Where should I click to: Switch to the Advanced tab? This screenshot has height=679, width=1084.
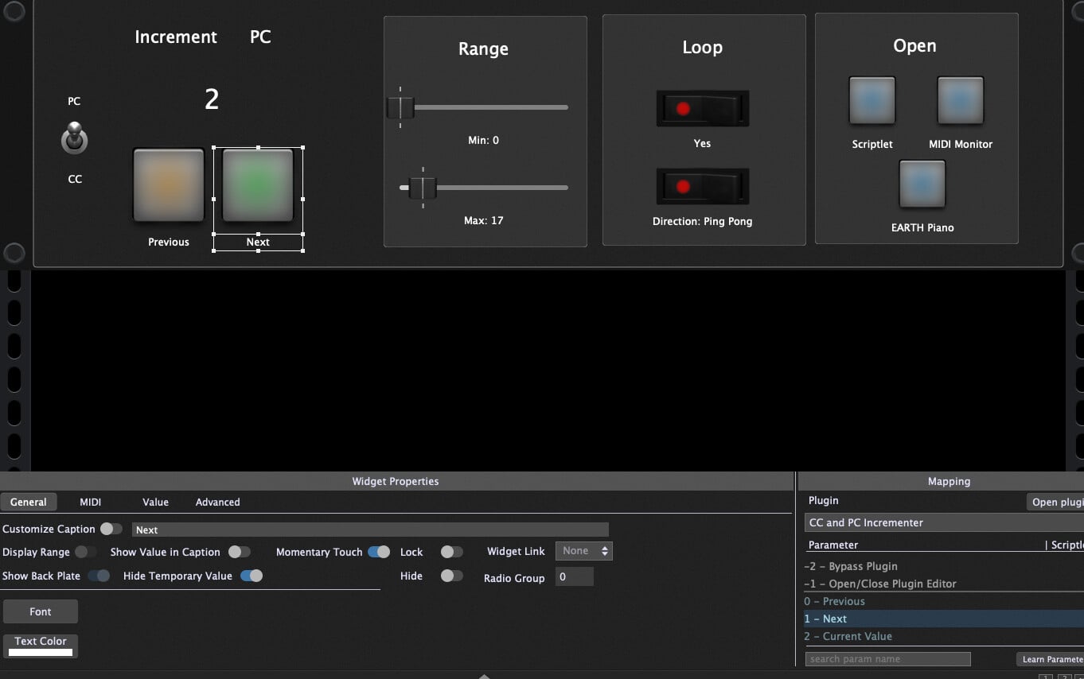click(217, 502)
